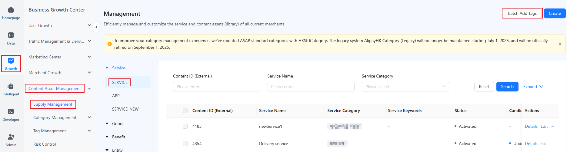
Task: Expand the Goods tree node
Action: [x=107, y=124]
